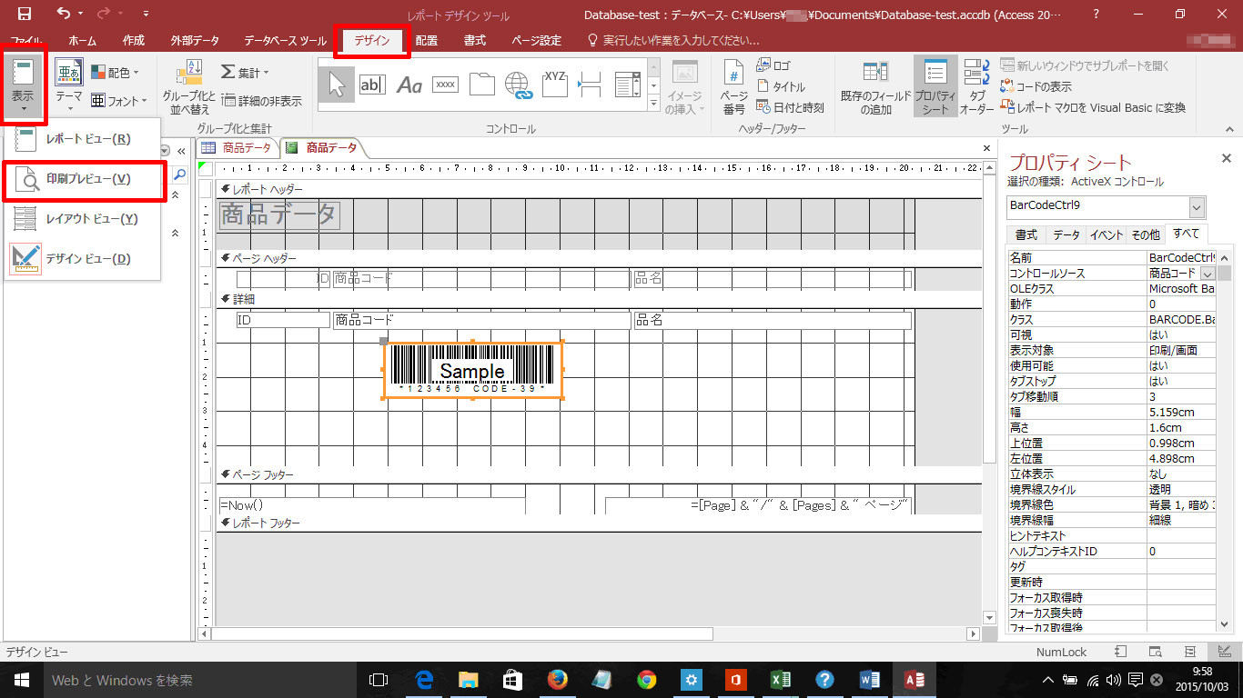Insert a ロゴ logo into the report

point(773,65)
